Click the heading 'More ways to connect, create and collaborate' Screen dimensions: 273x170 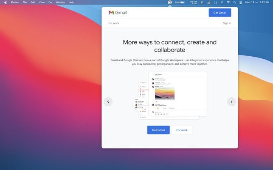pyautogui.click(x=170, y=46)
